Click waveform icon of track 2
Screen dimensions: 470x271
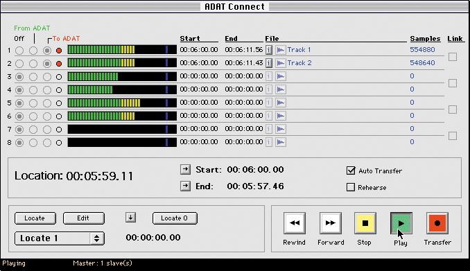click(281, 63)
